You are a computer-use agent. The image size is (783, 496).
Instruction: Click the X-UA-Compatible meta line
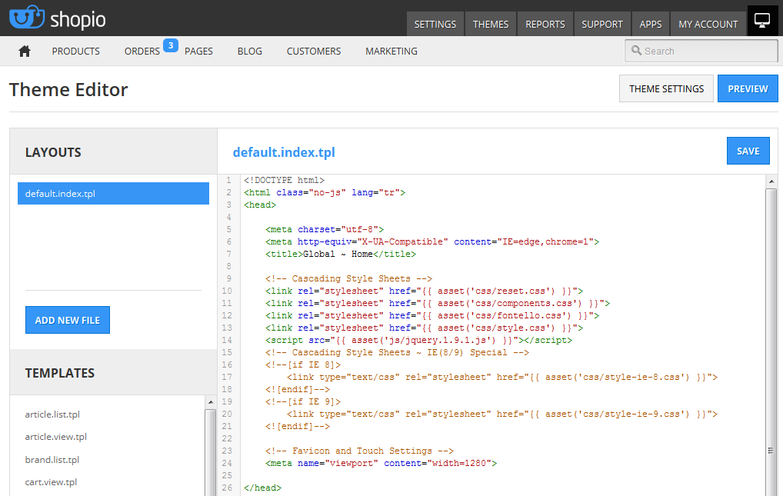point(432,241)
